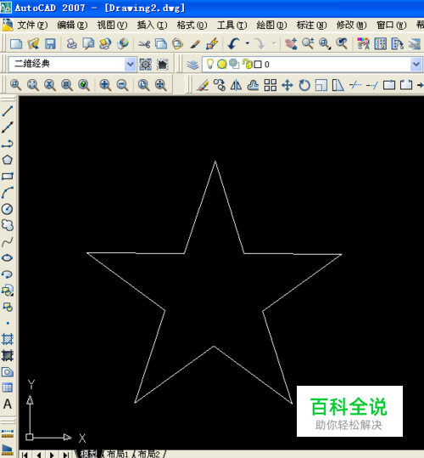The height and width of the screenshot is (458, 424).
Task: Open the 修改(M) menu
Action: (x=351, y=25)
